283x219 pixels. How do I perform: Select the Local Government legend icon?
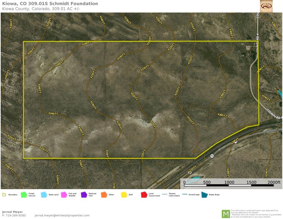point(144,194)
